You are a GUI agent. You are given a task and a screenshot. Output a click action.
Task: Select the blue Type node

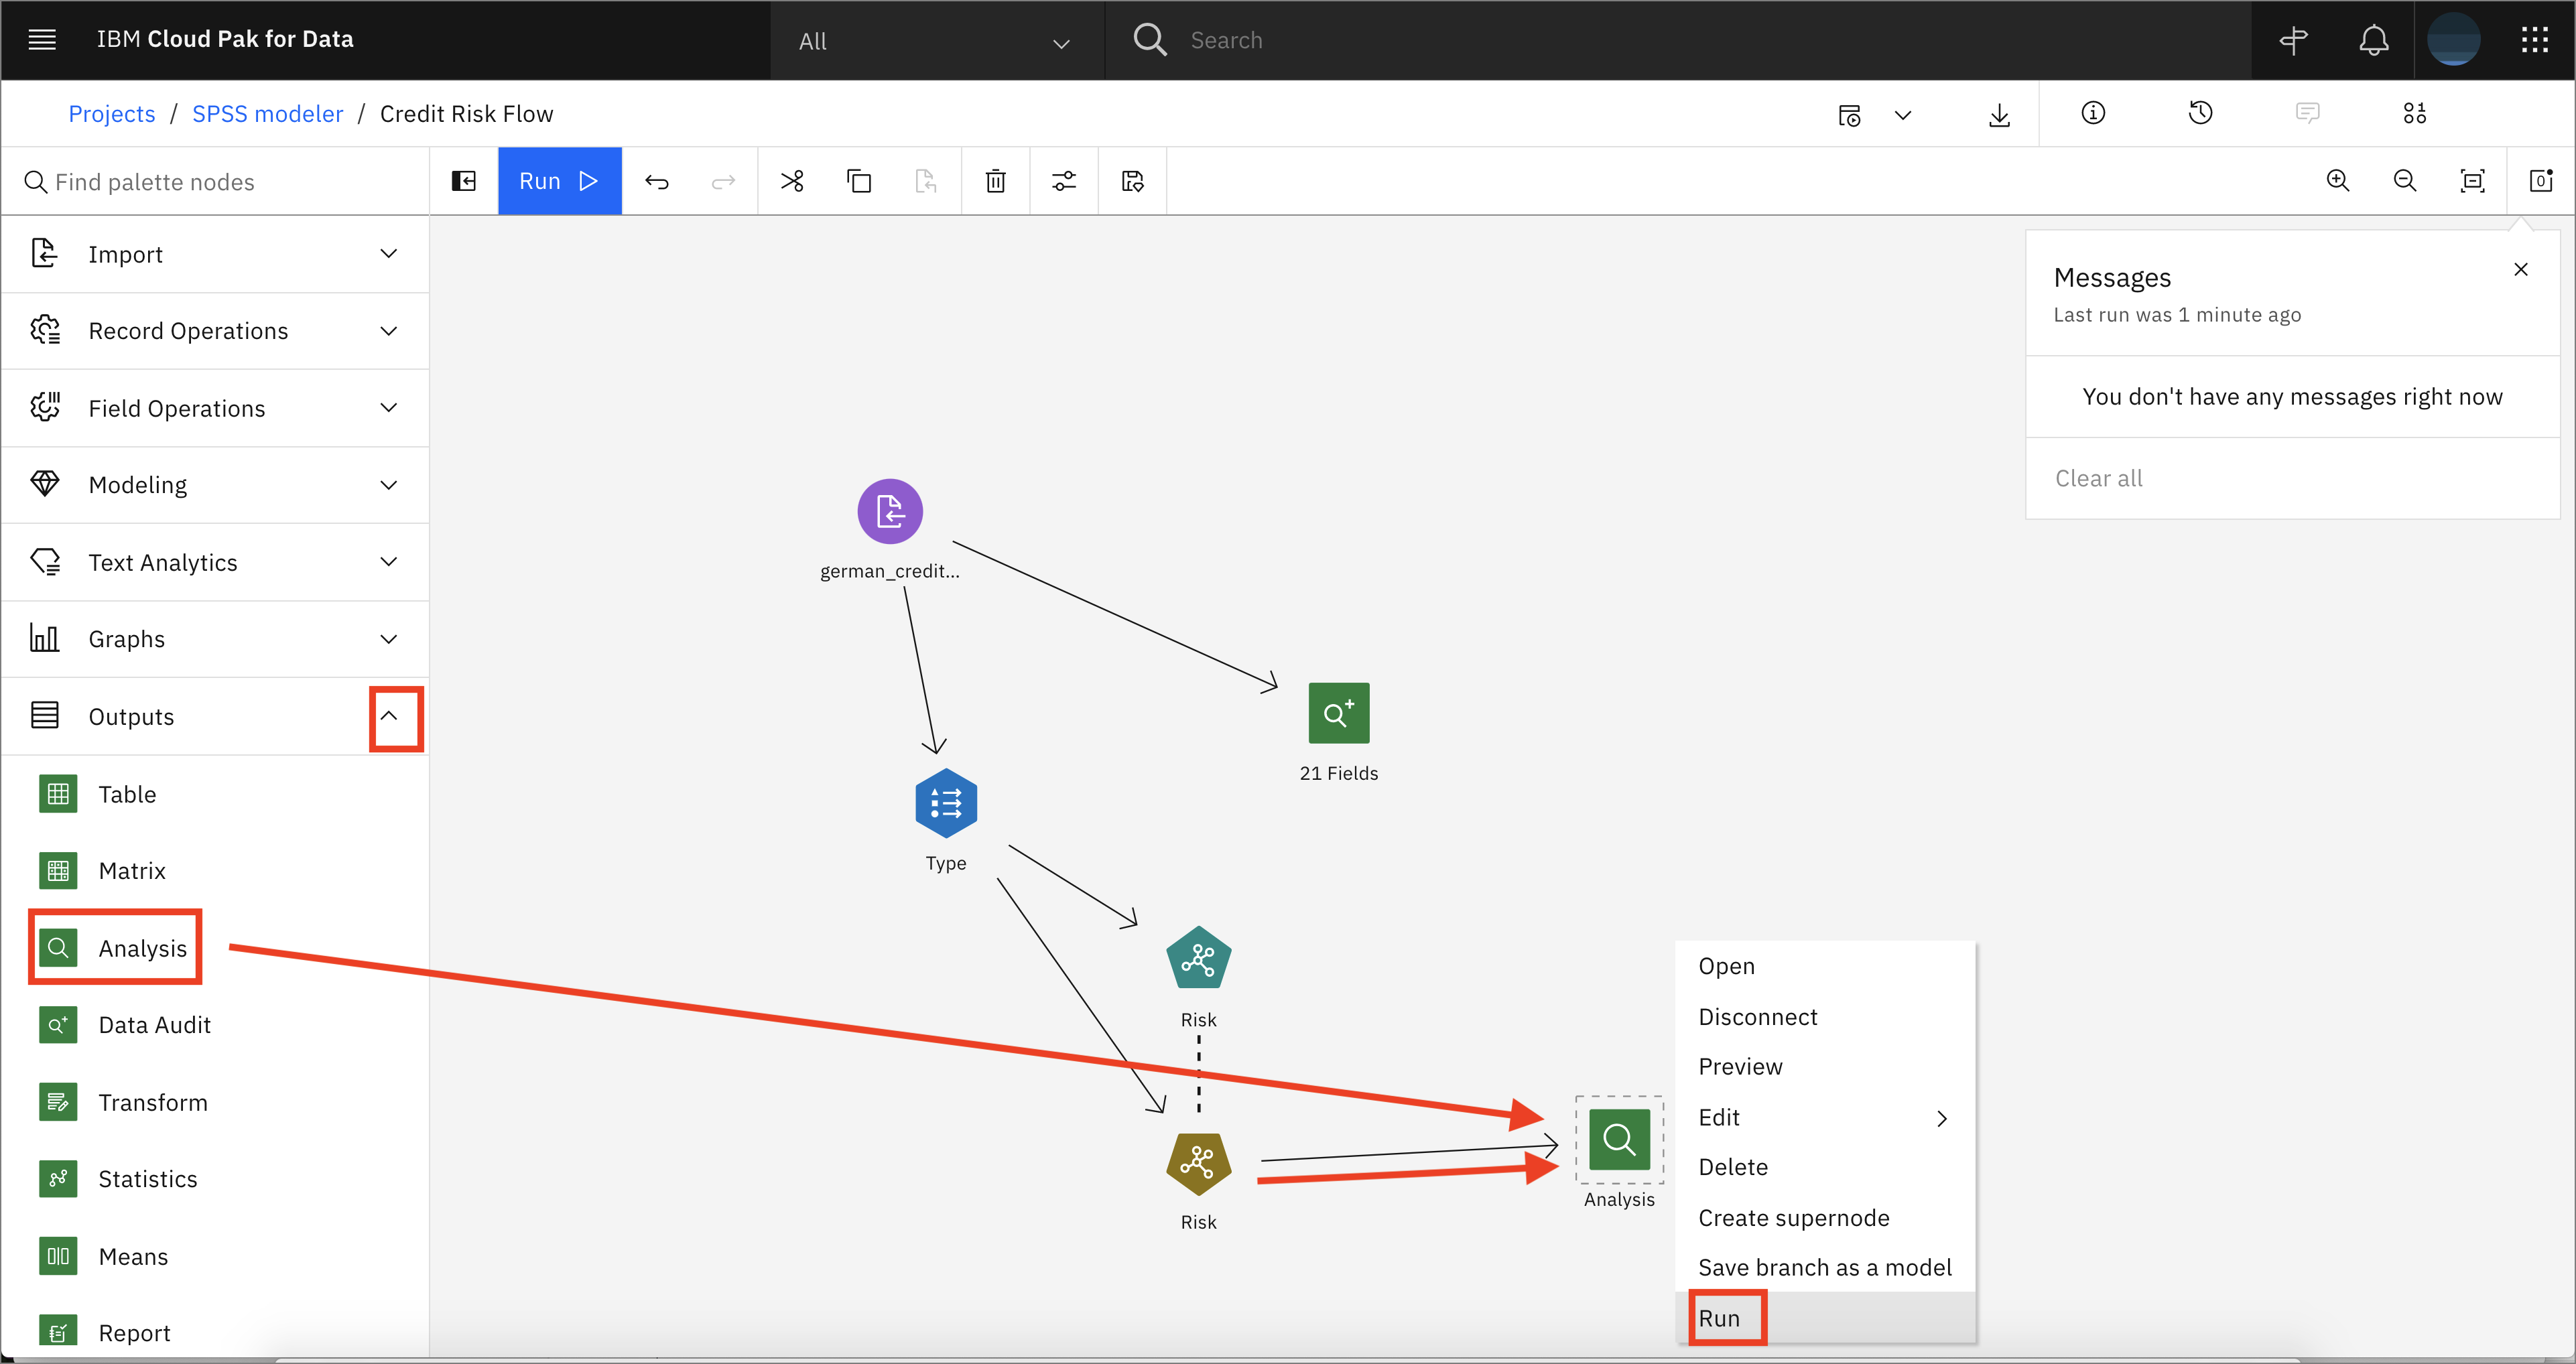point(945,803)
